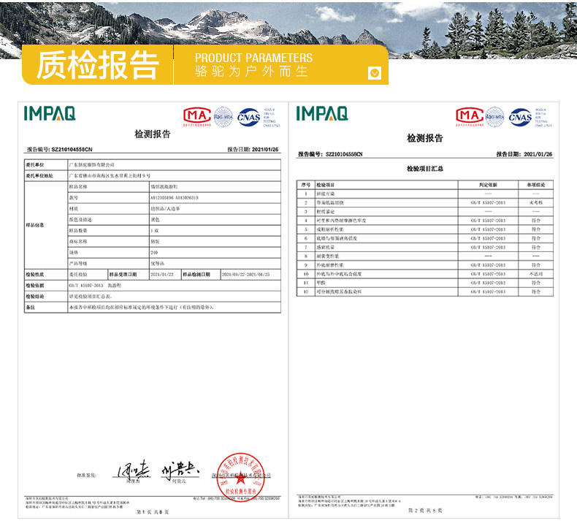Click the '批准签发' label near signatures
577x526 pixels.
86,475
